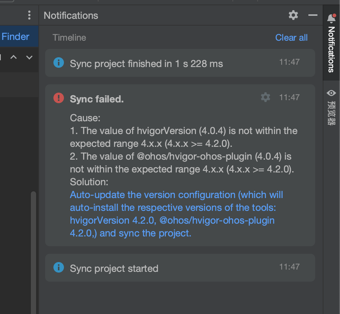Click the info icon beside Sync project finished

coord(59,62)
